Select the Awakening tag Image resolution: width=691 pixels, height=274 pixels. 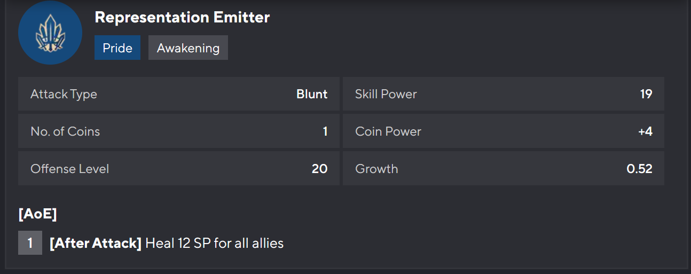tap(188, 48)
